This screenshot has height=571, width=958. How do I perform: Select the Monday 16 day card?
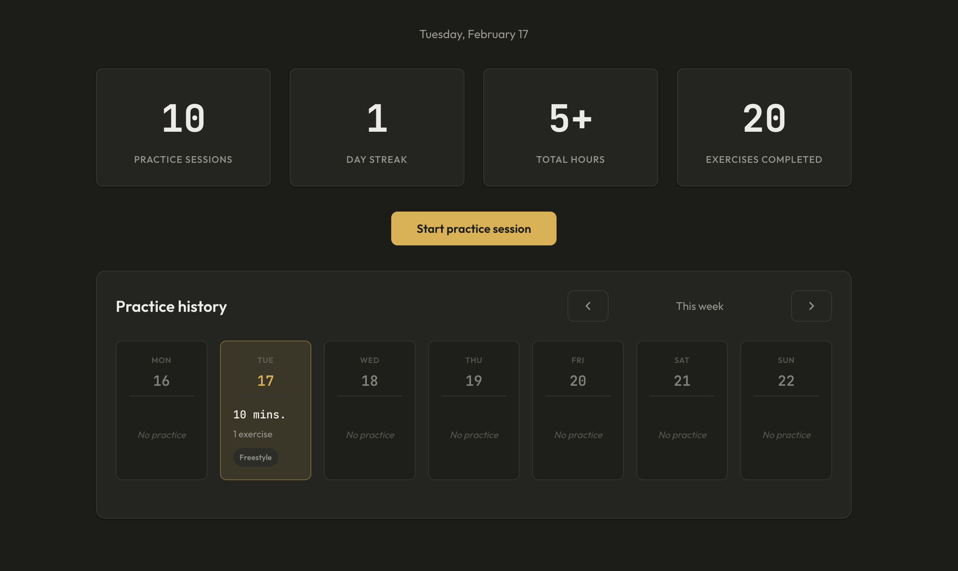tap(161, 410)
